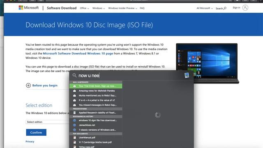Click PDF icon beside Cambridge Maths book

pyautogui.click(x=74, y=142)
